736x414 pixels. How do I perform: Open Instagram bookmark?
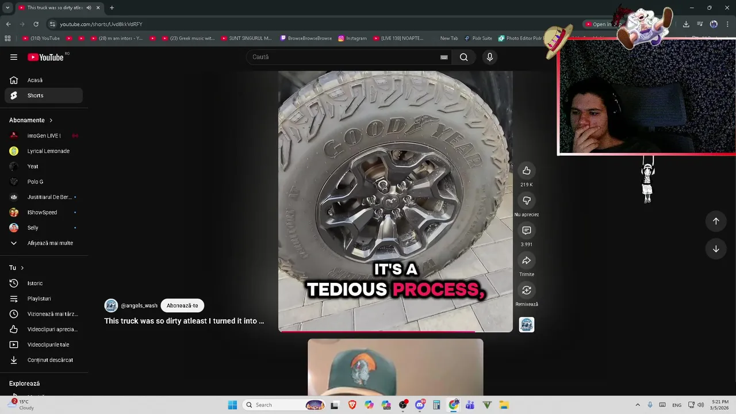352,39
